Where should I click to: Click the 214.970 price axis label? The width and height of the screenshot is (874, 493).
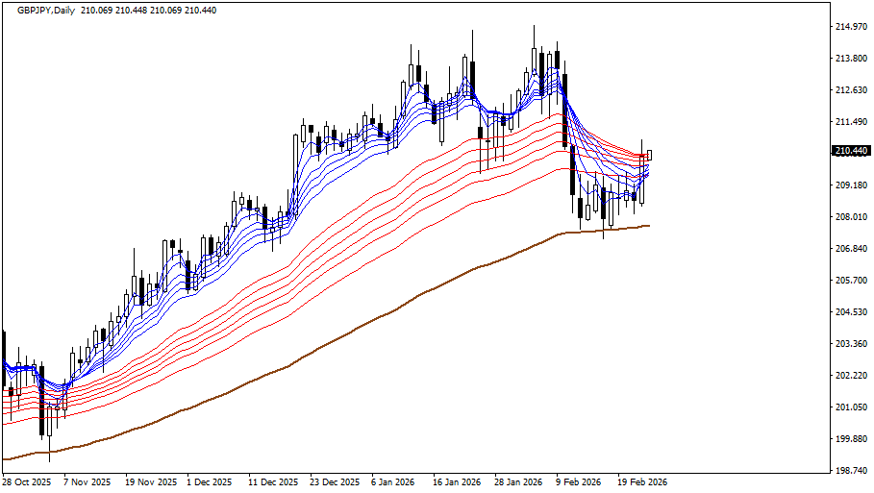(850, 27)
